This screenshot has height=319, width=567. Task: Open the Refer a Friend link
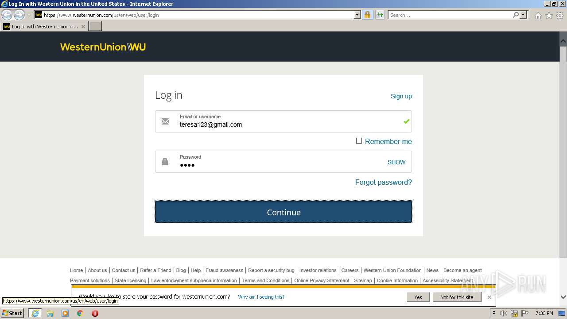155,270
